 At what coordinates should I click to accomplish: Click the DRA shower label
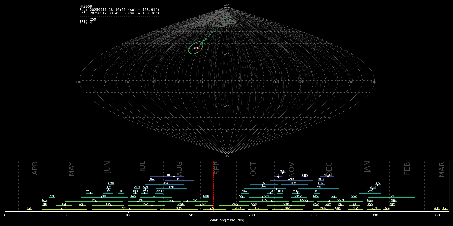point(244,192)
